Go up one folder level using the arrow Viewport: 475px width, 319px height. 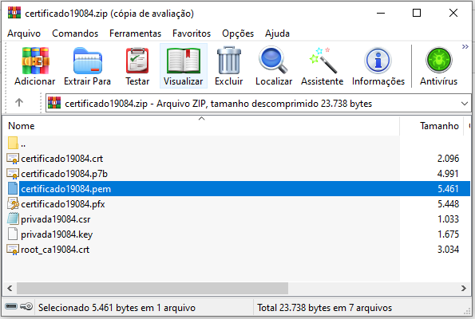[19, 103]
